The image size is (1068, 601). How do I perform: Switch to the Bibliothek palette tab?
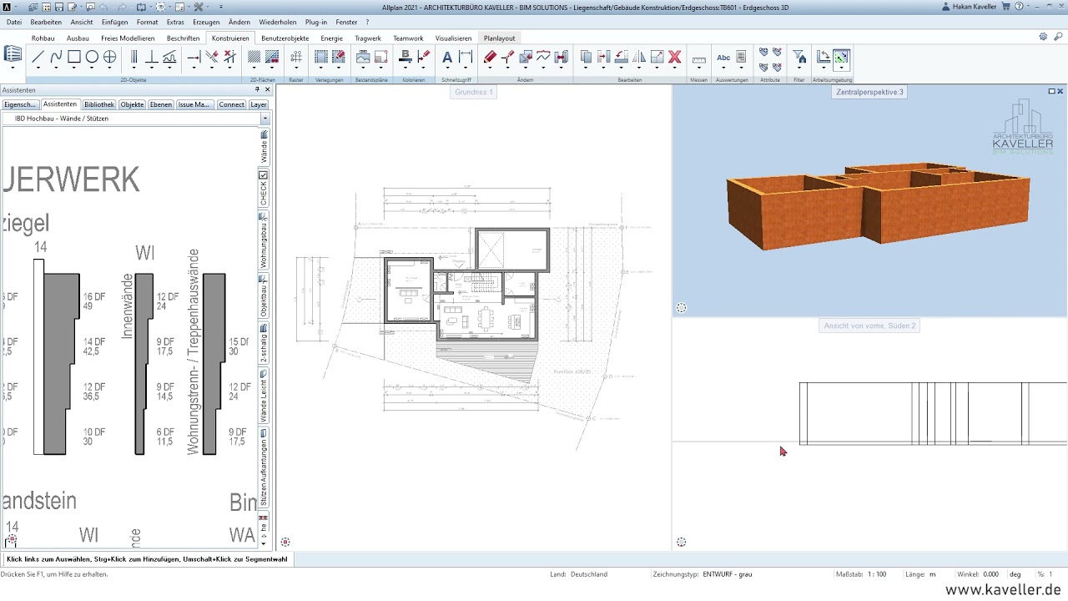point(99,104)
